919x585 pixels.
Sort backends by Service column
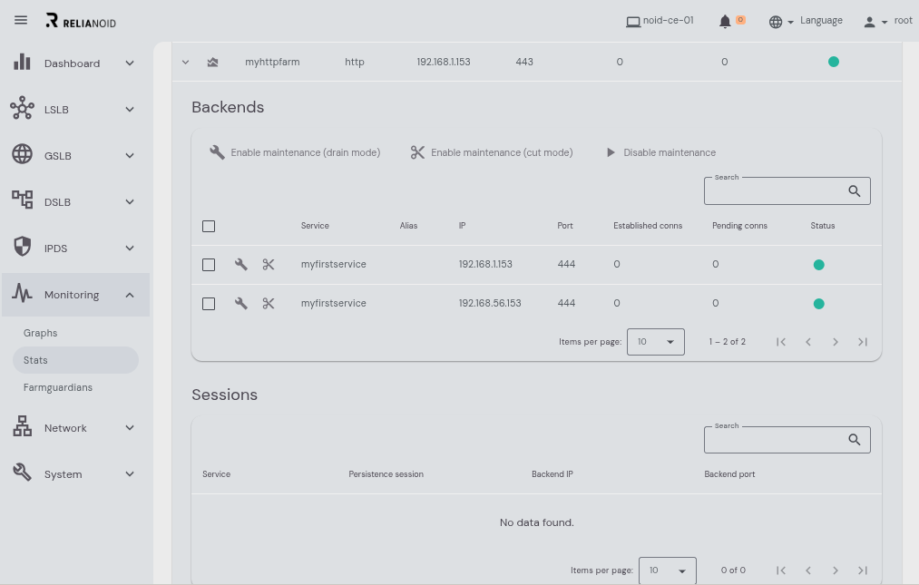tap(315, 226)
